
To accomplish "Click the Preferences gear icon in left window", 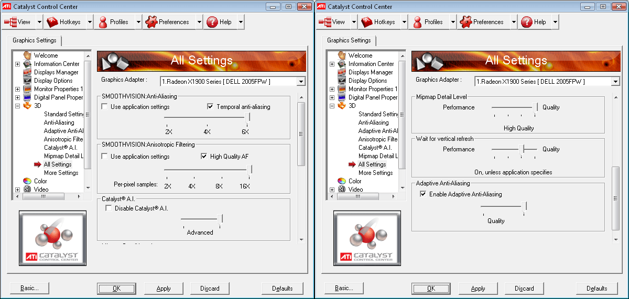I will [151, 22].
